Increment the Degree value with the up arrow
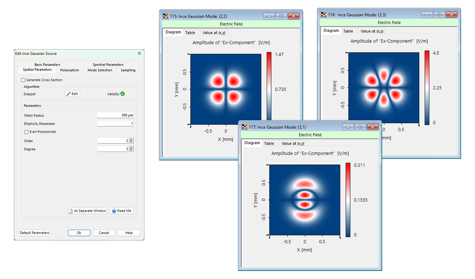Screen dimensions: 475x279 click(131, 147)
